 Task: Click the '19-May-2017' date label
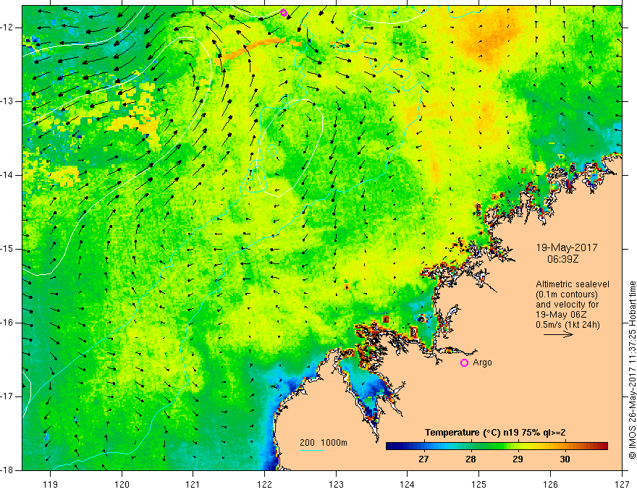[x=567, y=247]
